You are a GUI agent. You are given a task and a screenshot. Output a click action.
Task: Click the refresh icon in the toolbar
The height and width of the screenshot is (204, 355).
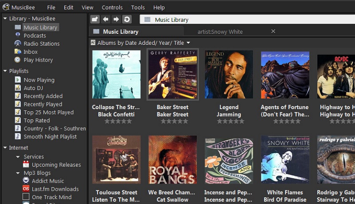(127, 19)
